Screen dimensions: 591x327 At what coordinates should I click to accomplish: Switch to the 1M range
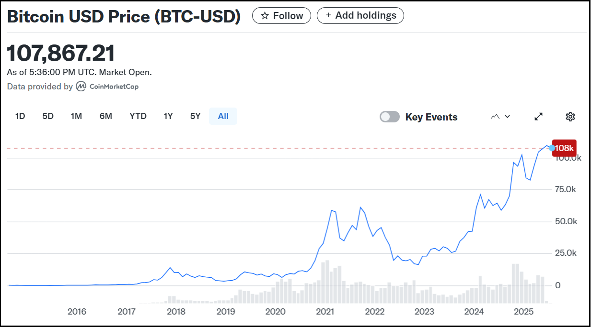click(x=76, y=116)
